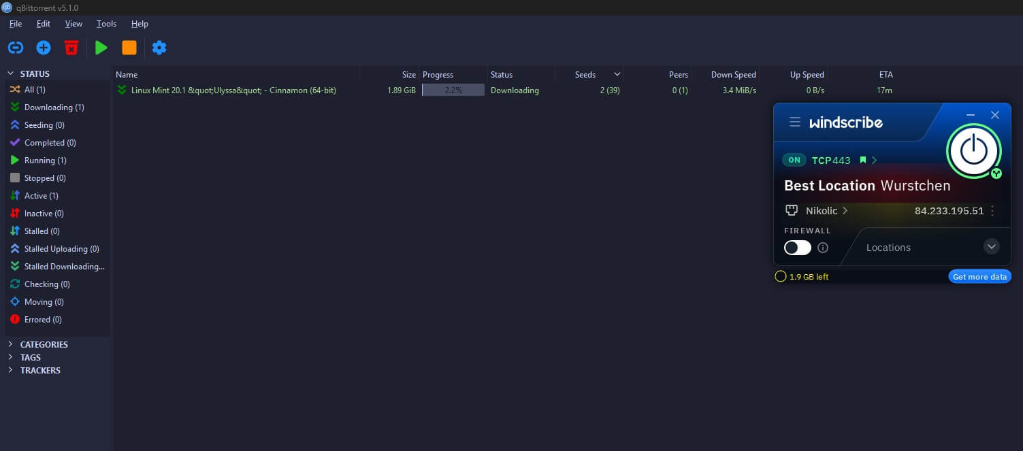Toggle the Windscribe firewall switch

[x=798, y=248]
